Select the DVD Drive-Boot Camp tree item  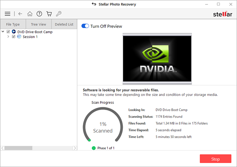pyautogui.click(x=35, y=32)
